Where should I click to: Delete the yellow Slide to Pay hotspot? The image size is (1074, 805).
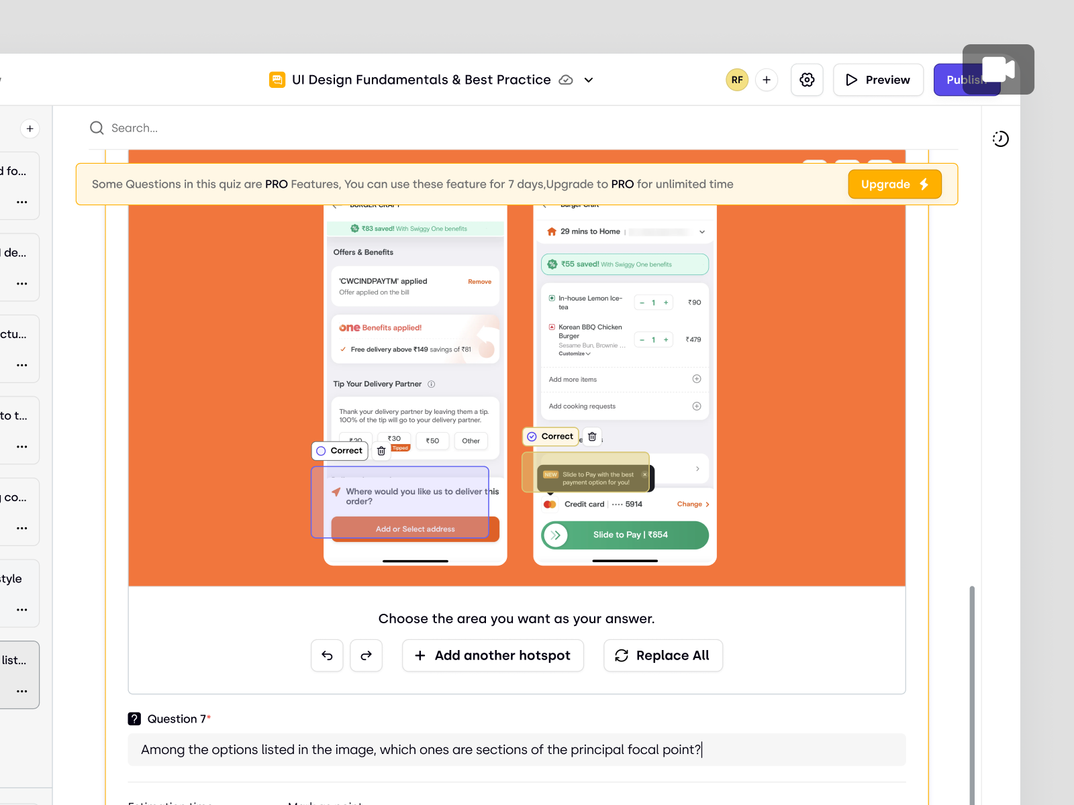[592, 437]
